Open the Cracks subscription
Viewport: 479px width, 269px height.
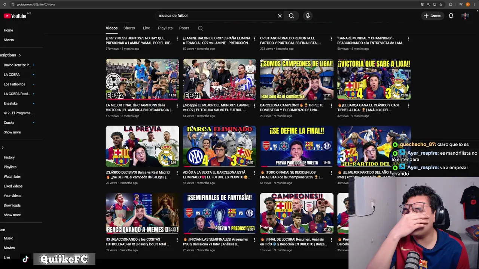(x=9, y=123)
